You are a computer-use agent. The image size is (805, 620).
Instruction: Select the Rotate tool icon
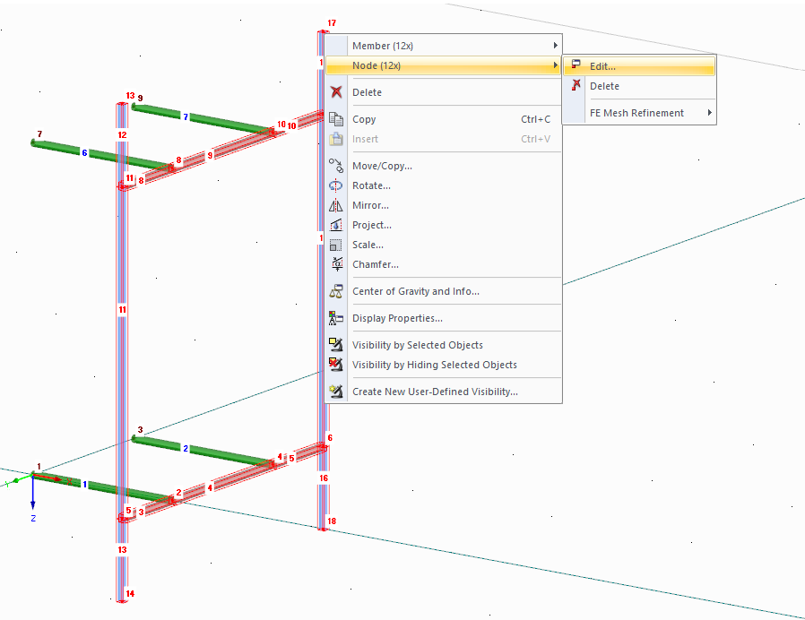[335, 185]
